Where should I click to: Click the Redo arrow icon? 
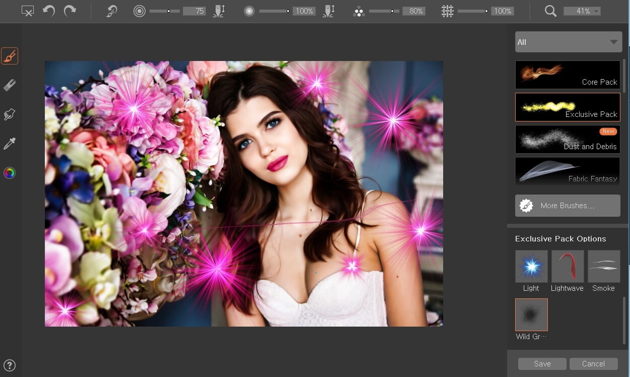69,11
